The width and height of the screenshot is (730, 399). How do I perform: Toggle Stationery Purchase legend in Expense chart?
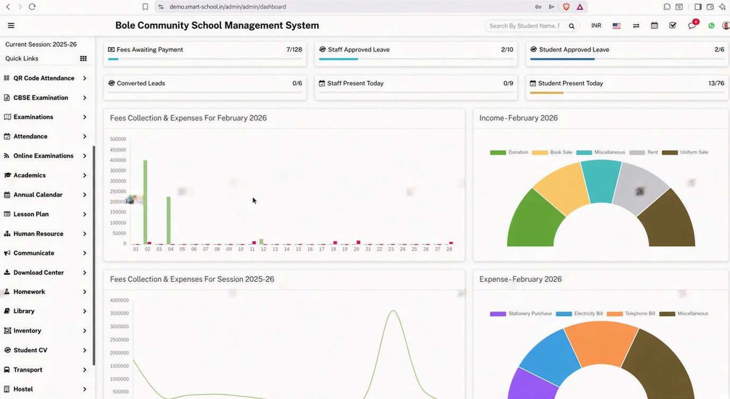coord(521,314)
